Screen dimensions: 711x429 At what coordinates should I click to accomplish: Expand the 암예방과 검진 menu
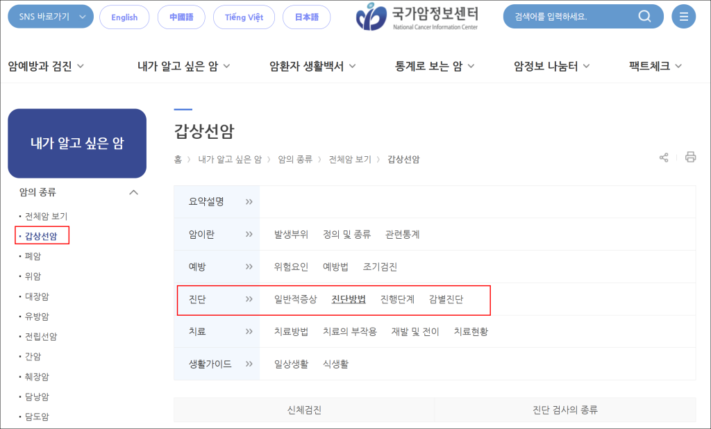click(x=46, y=67)
